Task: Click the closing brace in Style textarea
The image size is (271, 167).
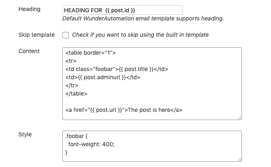Action: [x=66, y=152]
